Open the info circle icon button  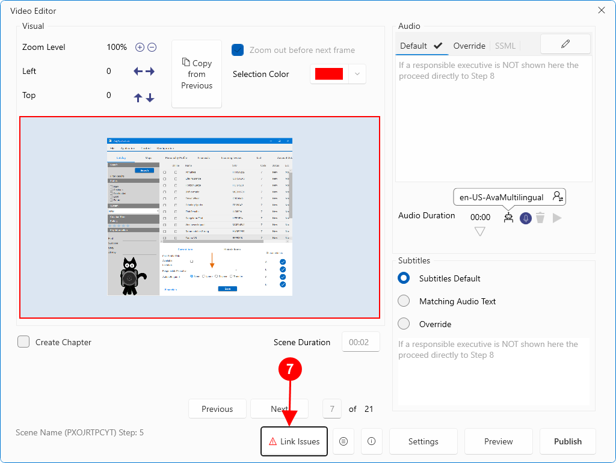371,441
